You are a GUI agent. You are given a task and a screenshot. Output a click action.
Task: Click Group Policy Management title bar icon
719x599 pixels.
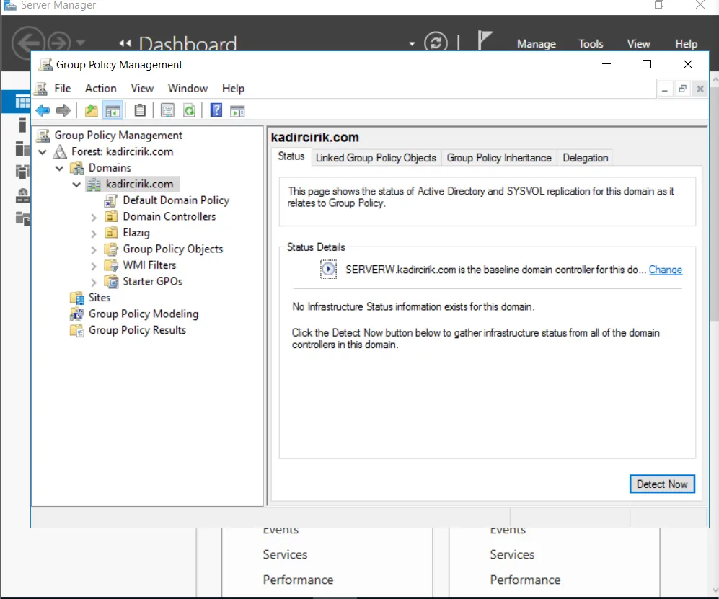pyautogui.click(x=45, y=65)
